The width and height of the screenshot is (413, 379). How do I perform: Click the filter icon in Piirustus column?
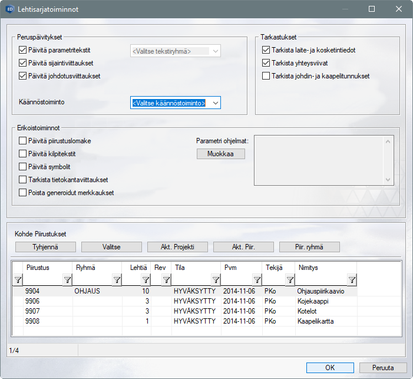pyautogui.click(x=67, y=280)
